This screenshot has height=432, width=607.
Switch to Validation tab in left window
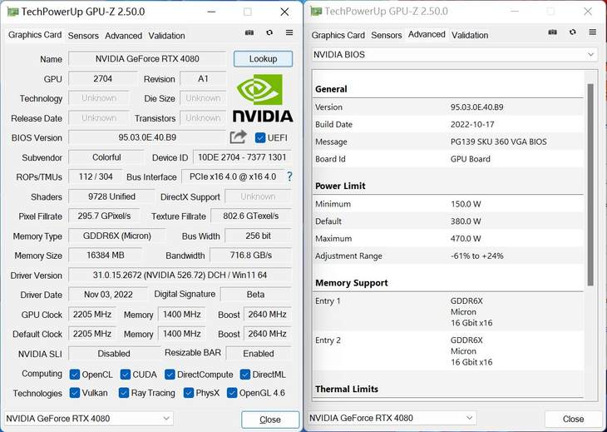point(166,36)
